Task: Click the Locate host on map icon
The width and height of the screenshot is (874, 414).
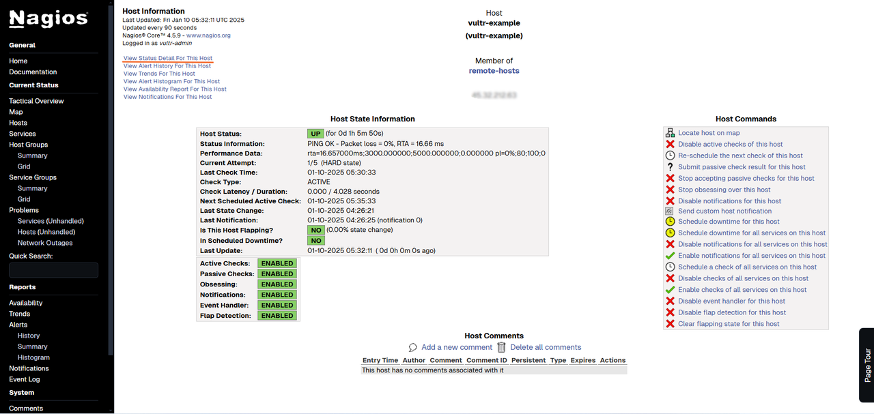Action: [671, 133]
